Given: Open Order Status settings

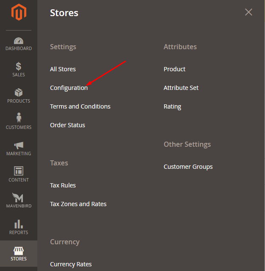Looking at the screenshot, I should (67, 125).
